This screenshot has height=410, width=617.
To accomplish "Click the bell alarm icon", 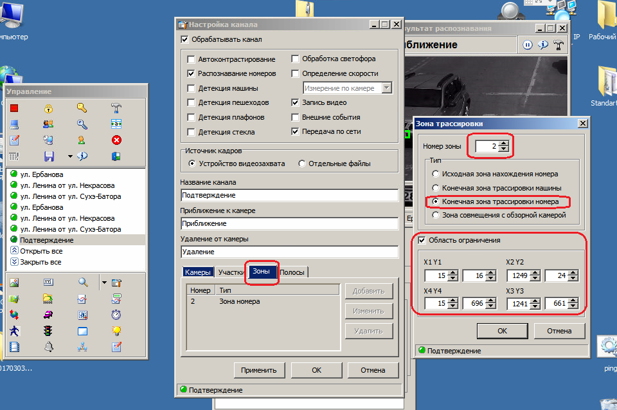I will [48, 348].
